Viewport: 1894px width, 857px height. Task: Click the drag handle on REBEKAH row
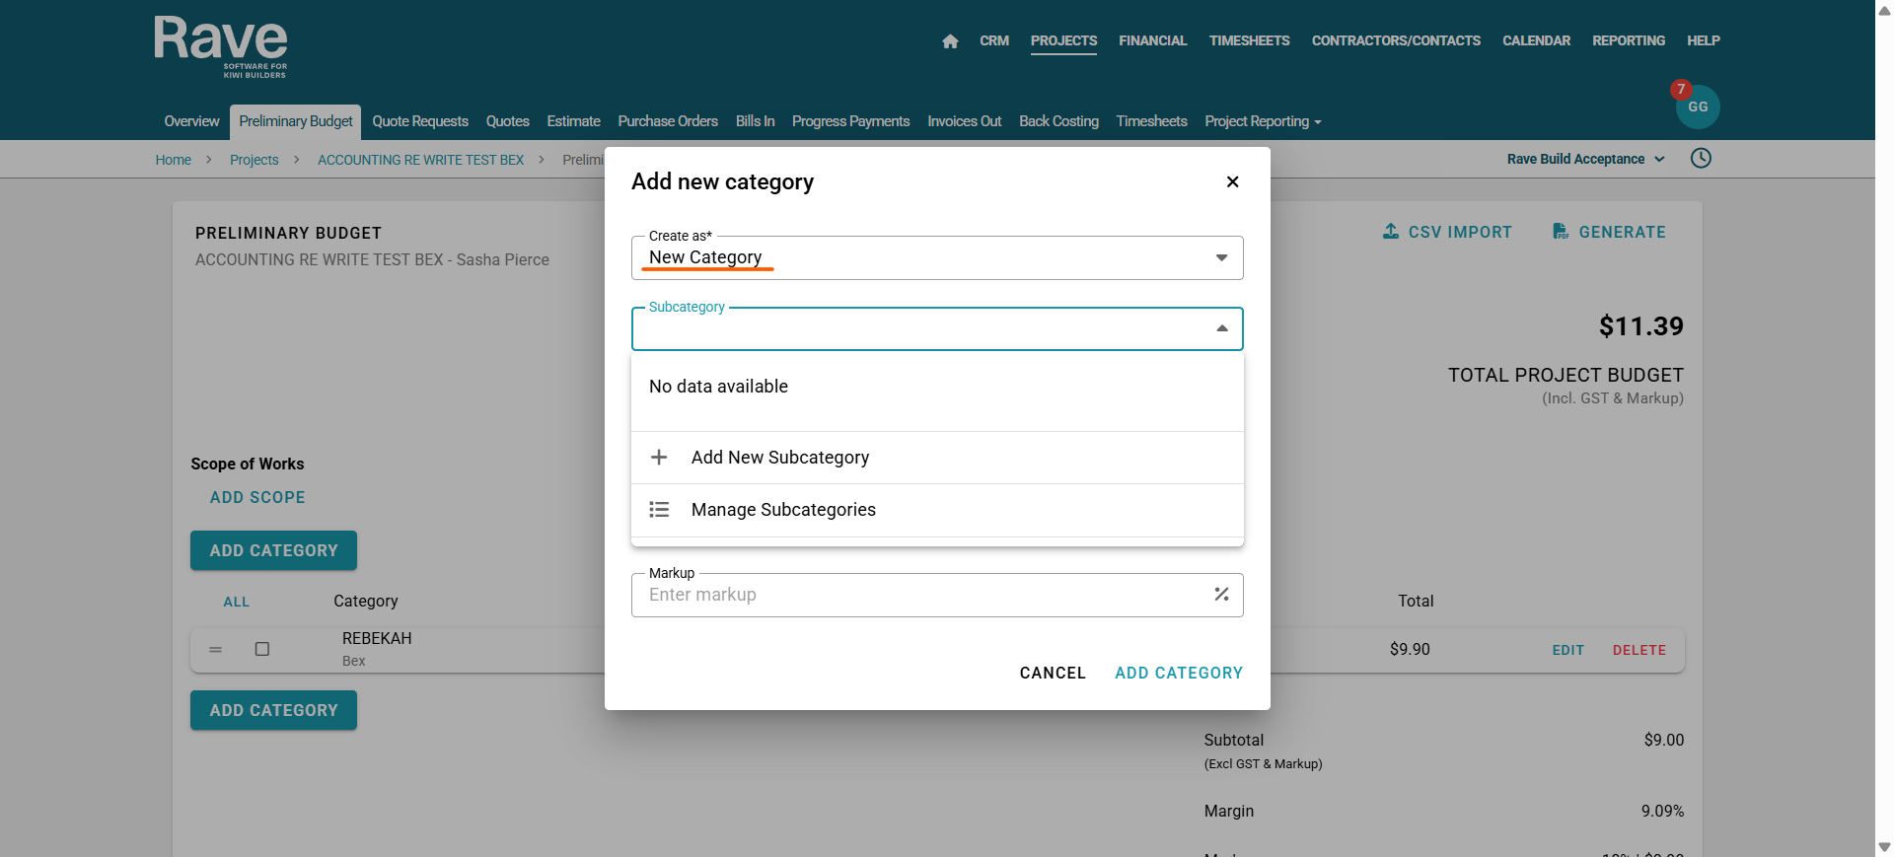pyautogui.click(x=215, y=650)
